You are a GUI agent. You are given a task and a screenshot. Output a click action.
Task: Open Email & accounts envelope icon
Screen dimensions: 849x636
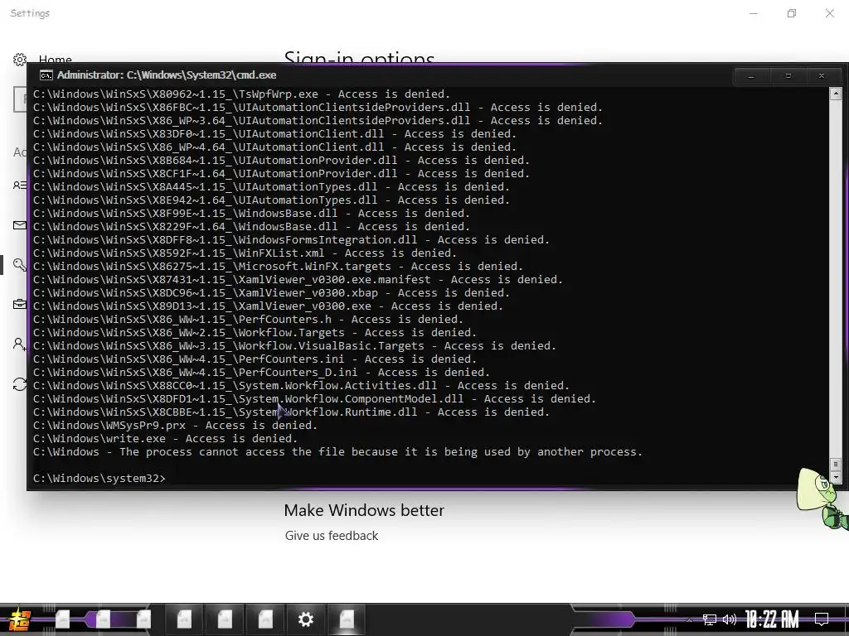point(20,225)
